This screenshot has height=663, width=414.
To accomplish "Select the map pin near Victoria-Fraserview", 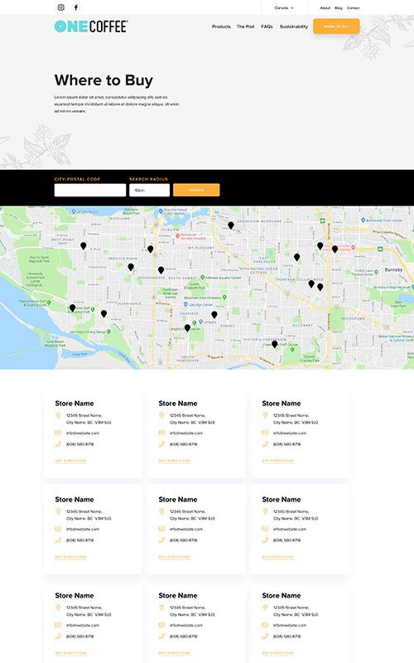I will [x=275, y=344].
